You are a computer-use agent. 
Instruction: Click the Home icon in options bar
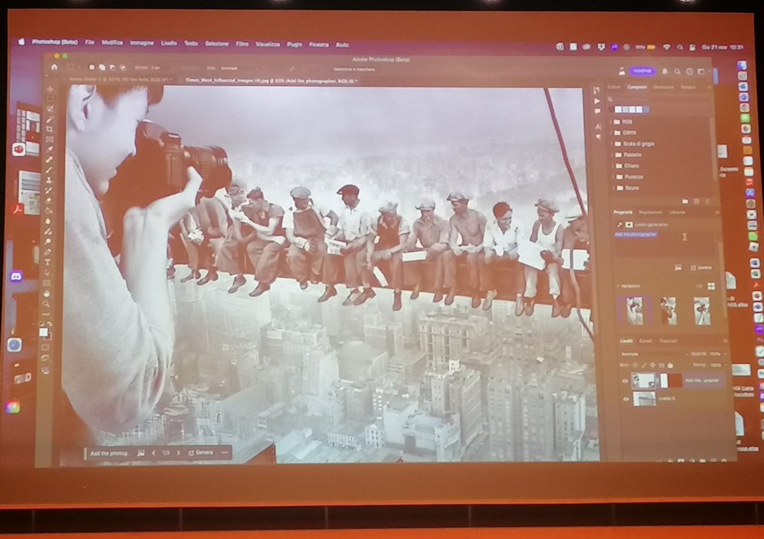click(x=55, y=67)
